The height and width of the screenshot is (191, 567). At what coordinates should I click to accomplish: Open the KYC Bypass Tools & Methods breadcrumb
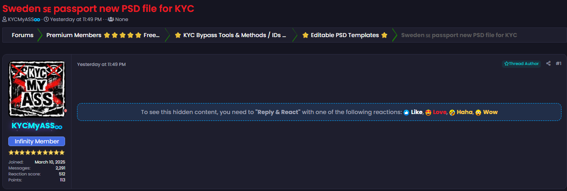coord(232,35)
